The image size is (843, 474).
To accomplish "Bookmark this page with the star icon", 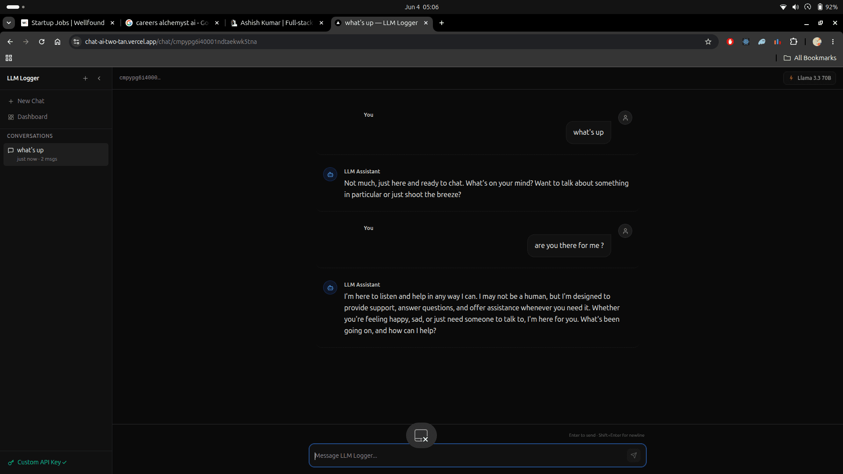I will pos(708,42).
